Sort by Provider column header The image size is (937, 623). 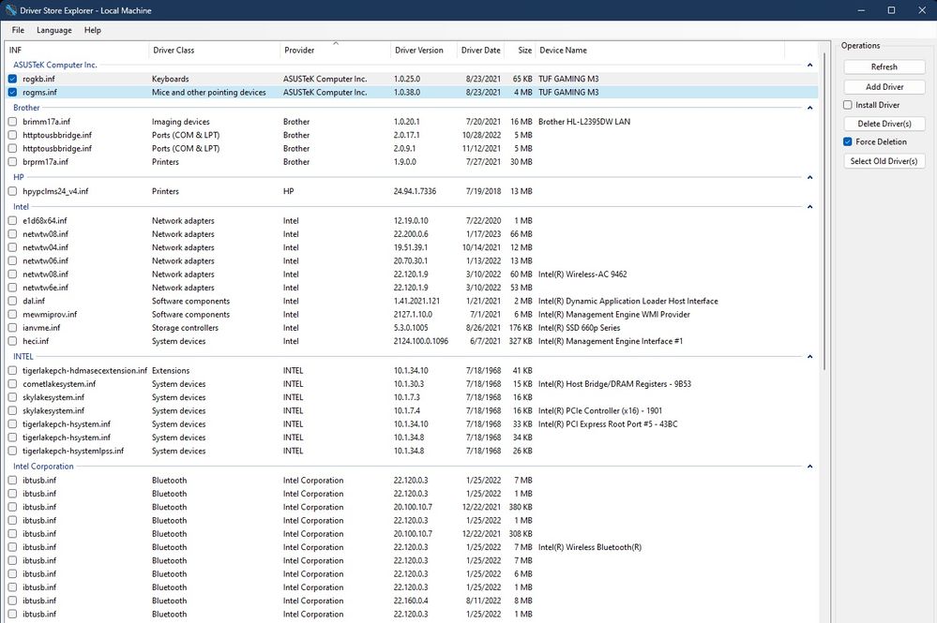tap(335, 51)
